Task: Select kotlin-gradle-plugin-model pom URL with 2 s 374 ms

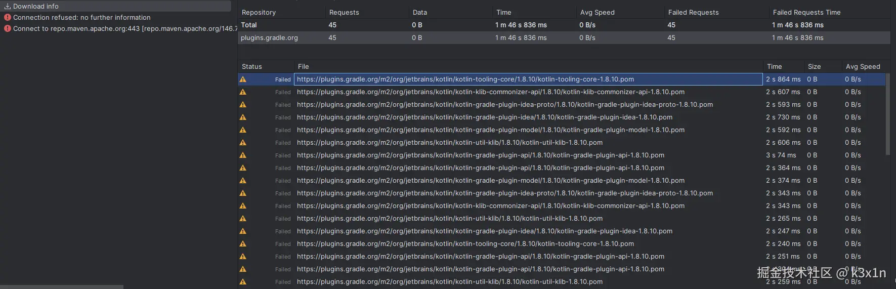Action: (x=491, y=181)
